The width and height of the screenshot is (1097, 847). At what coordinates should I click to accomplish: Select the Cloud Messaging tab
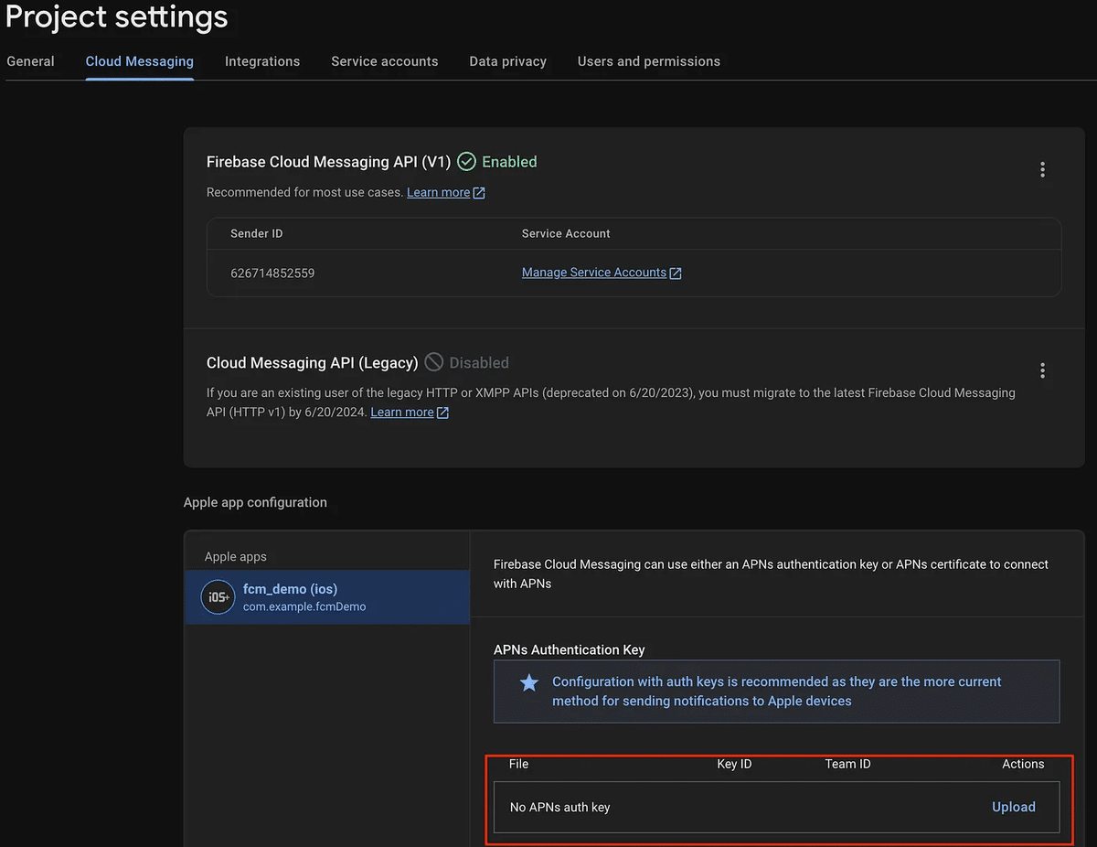tap(140, 61)
